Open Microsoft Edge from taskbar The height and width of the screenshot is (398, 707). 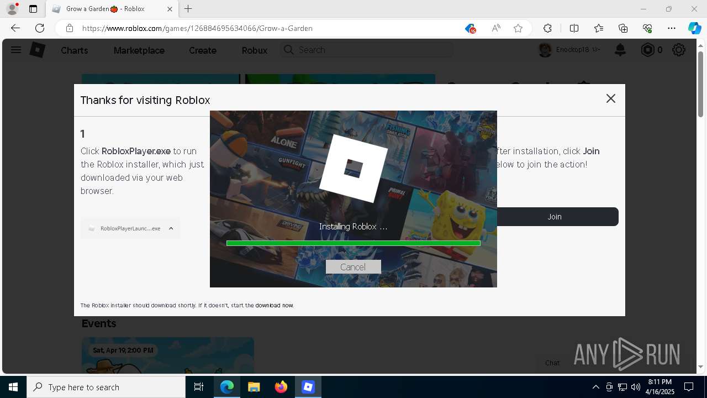tap(227, 387)
